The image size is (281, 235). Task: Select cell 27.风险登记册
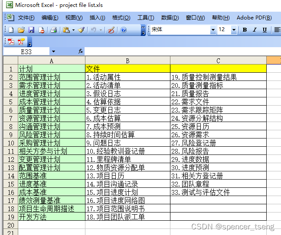pos(218,143)
